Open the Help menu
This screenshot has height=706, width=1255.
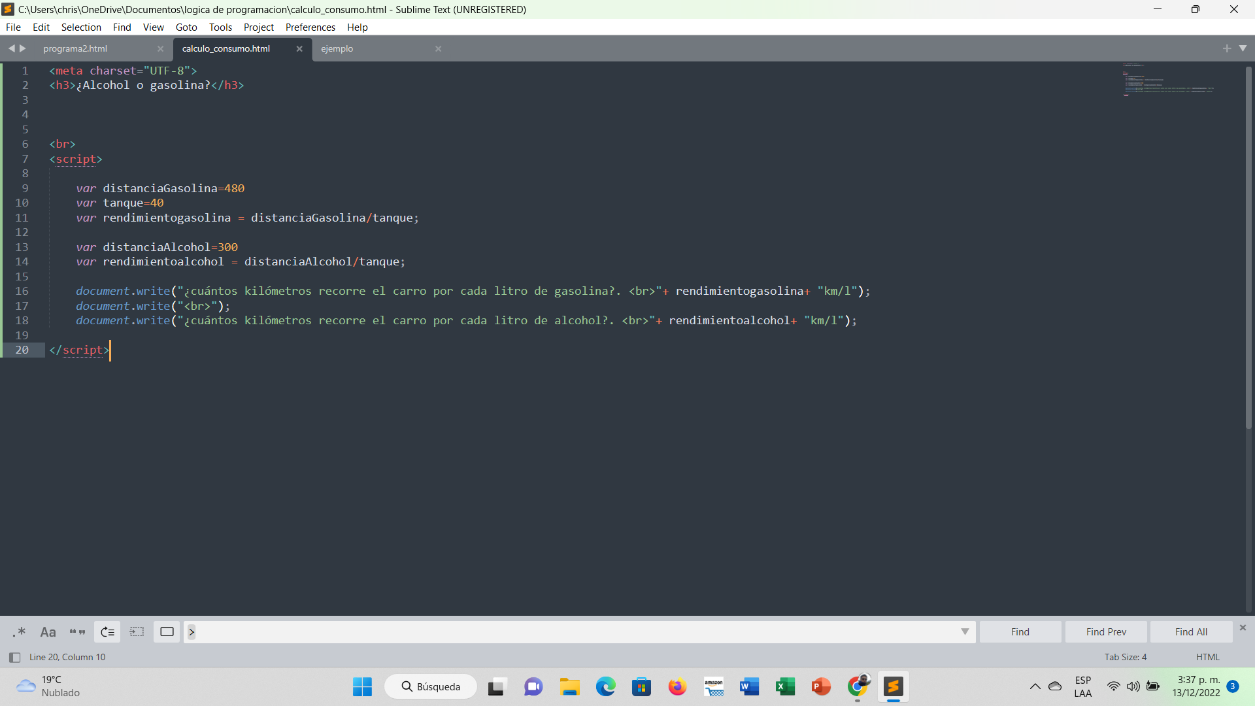point(357,27)
